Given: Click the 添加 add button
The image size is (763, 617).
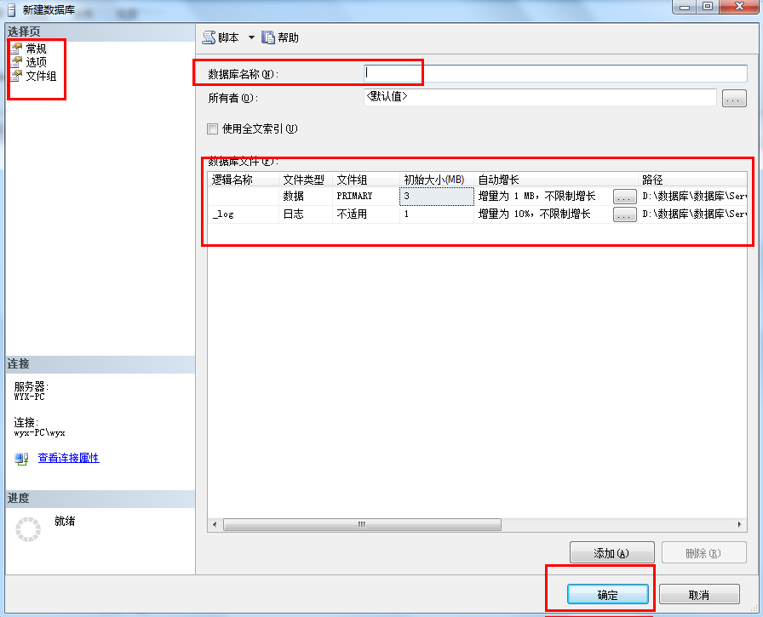Looking at the screenshot, I should pyautogui.click(x=611, y=553).
